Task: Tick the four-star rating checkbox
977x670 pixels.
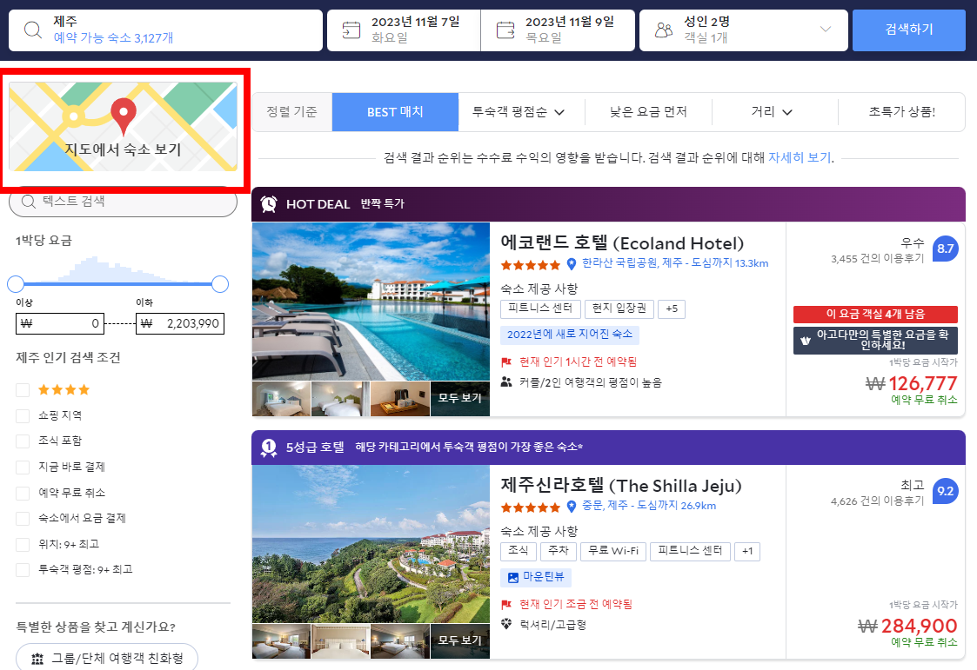Action: point(23,390)
